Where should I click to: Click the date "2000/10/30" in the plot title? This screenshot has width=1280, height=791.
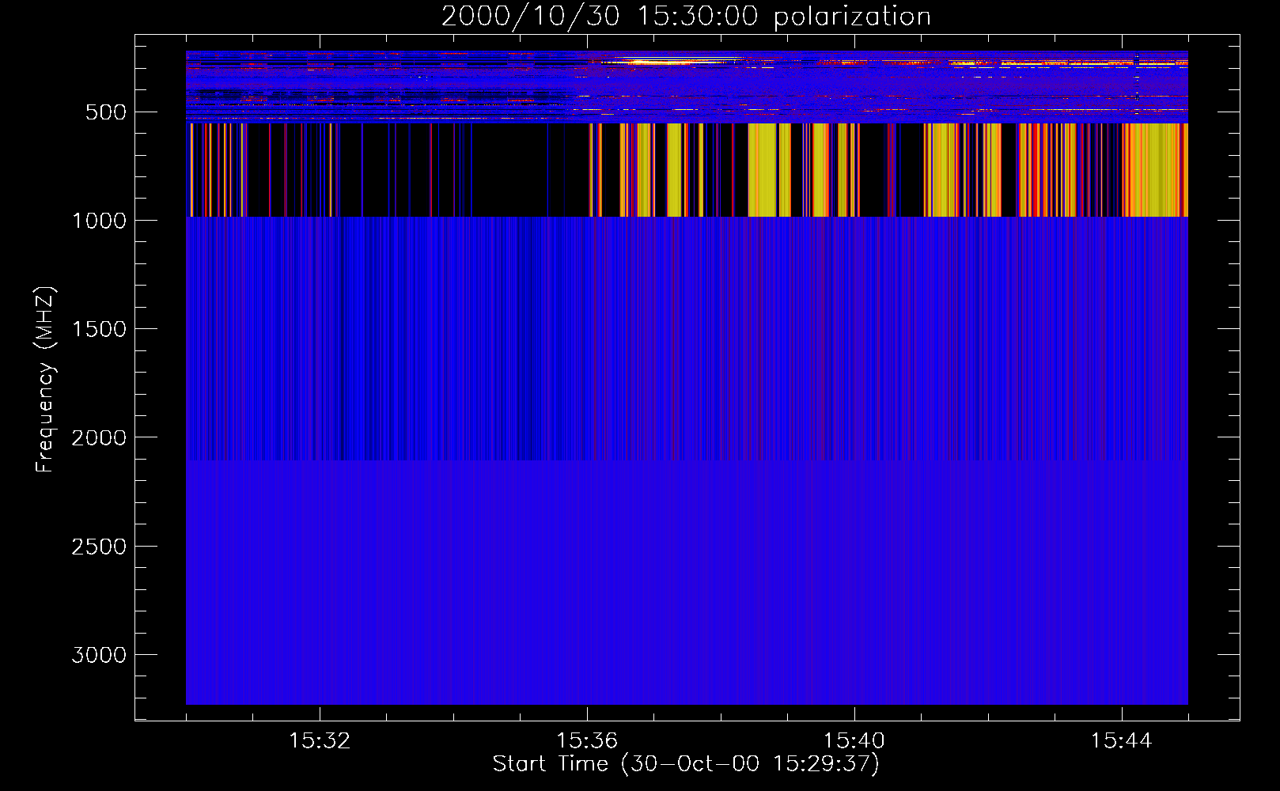pyautogui.click(x=530, y=17)
